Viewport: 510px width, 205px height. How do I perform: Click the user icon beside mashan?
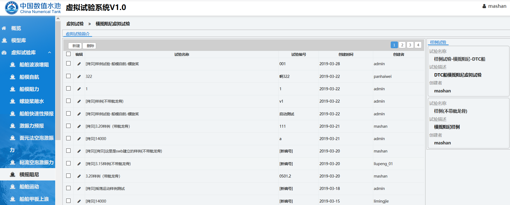click(484, 6)
